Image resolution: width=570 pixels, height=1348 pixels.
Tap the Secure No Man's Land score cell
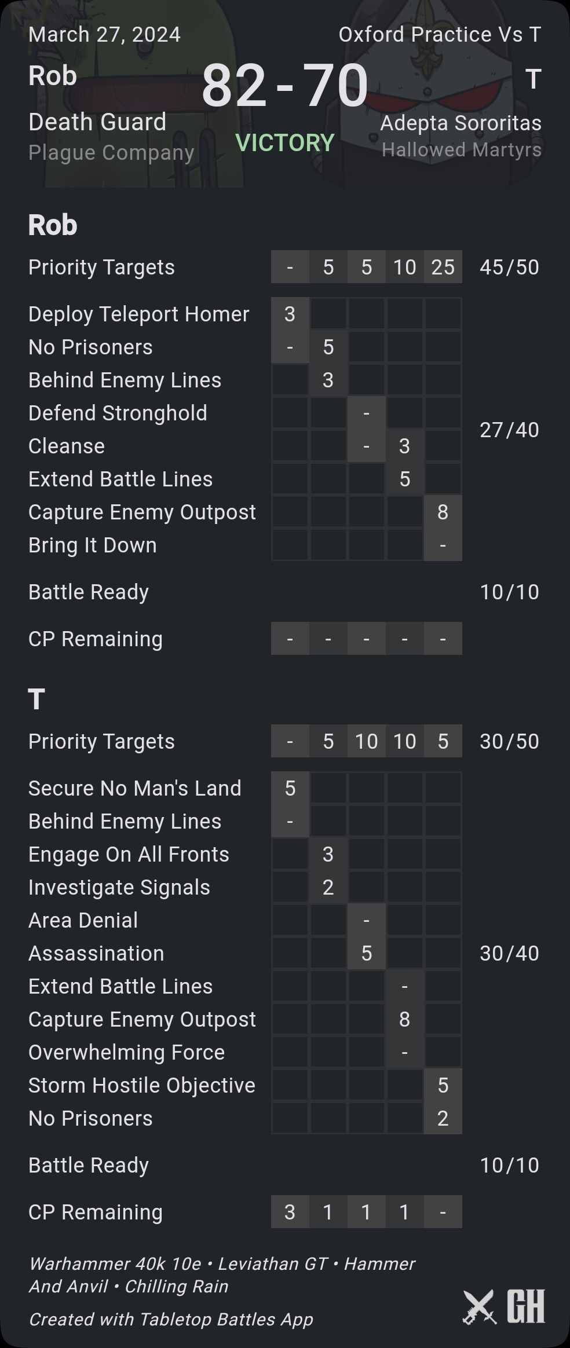pos(290,788)
